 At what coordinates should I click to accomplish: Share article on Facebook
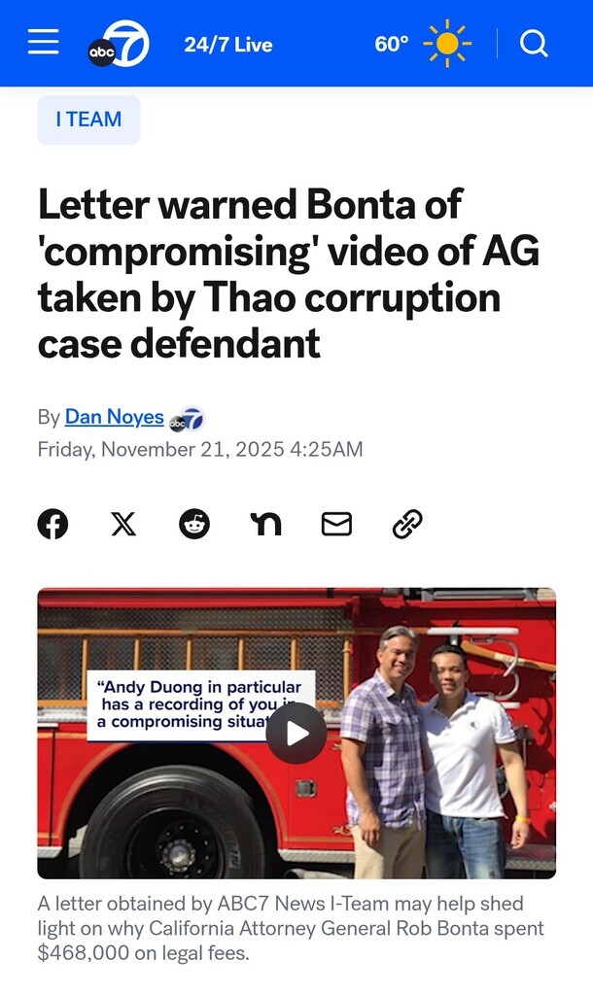(52, 524)
